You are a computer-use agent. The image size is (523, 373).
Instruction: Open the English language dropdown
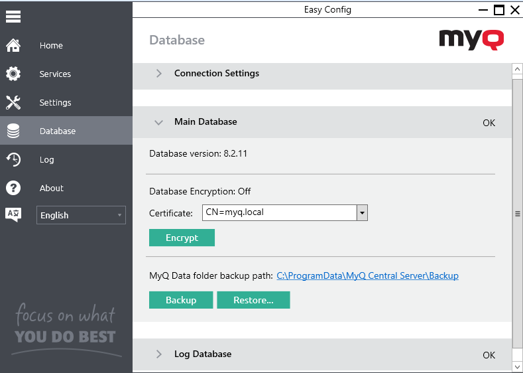click(81, 215)
